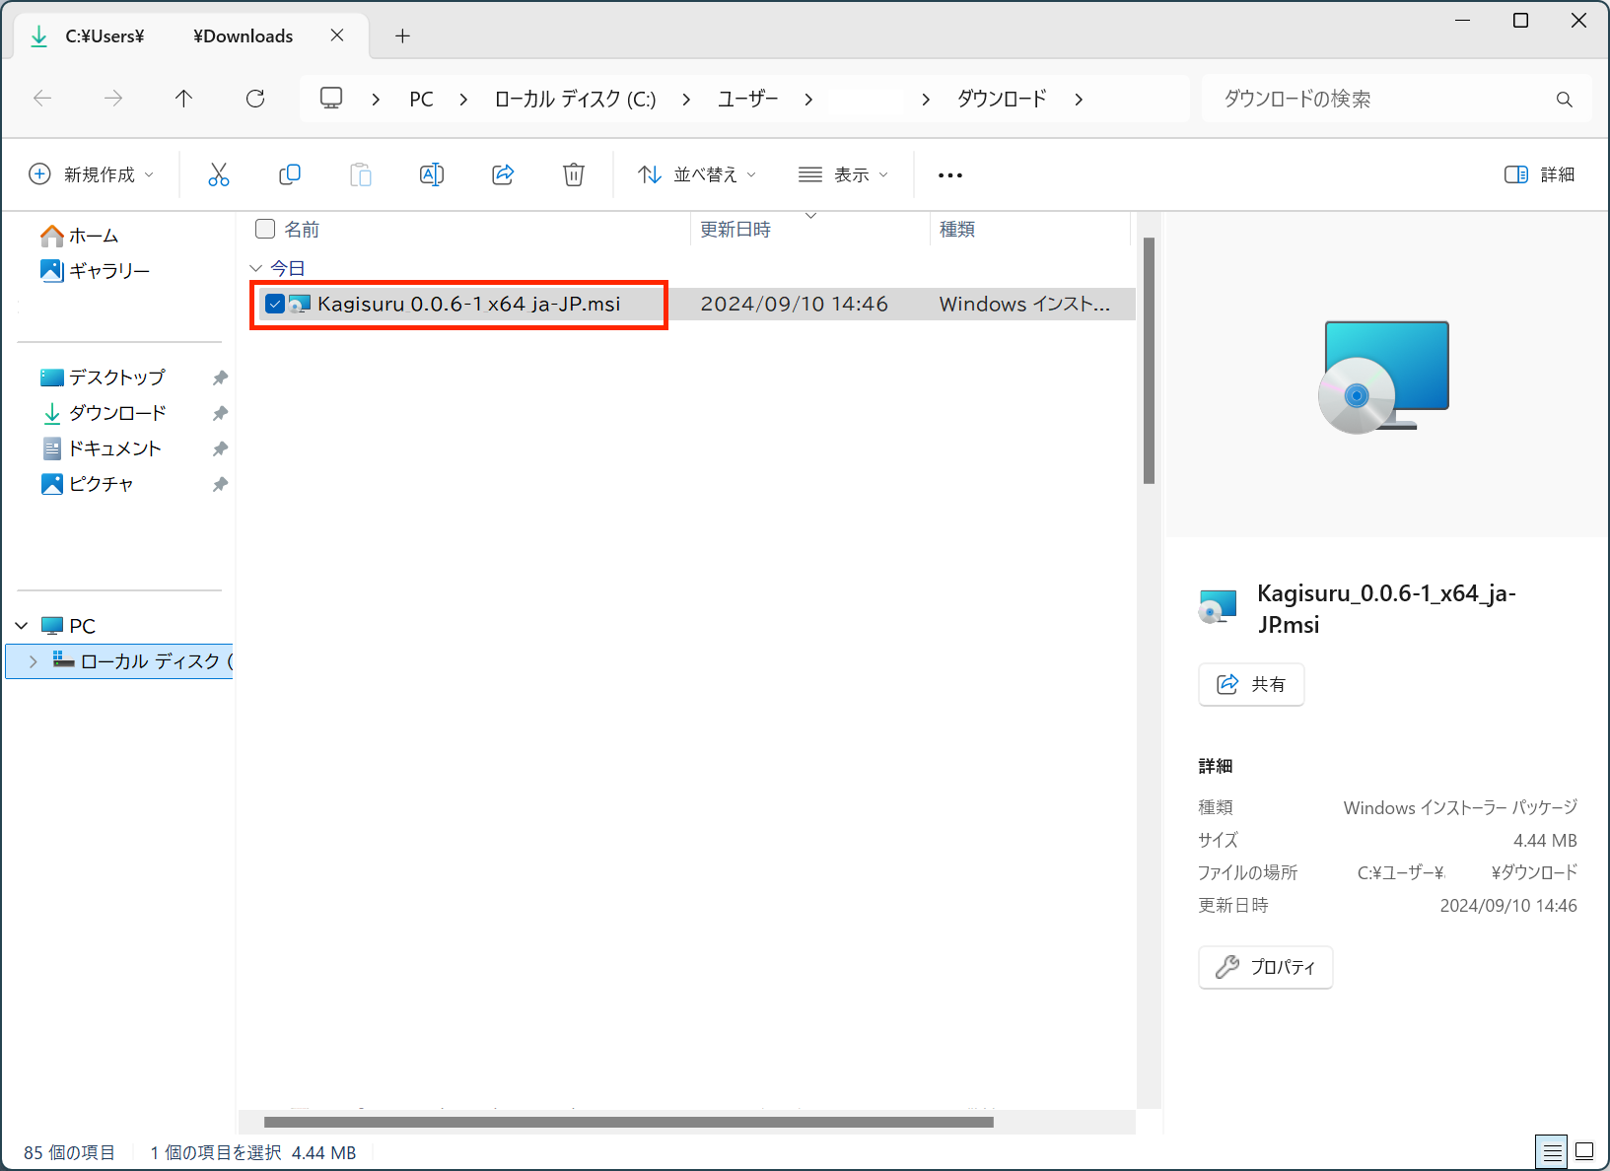Go up one folder level
This screenshot has height=1171, width=1610.
coord(183,99)
